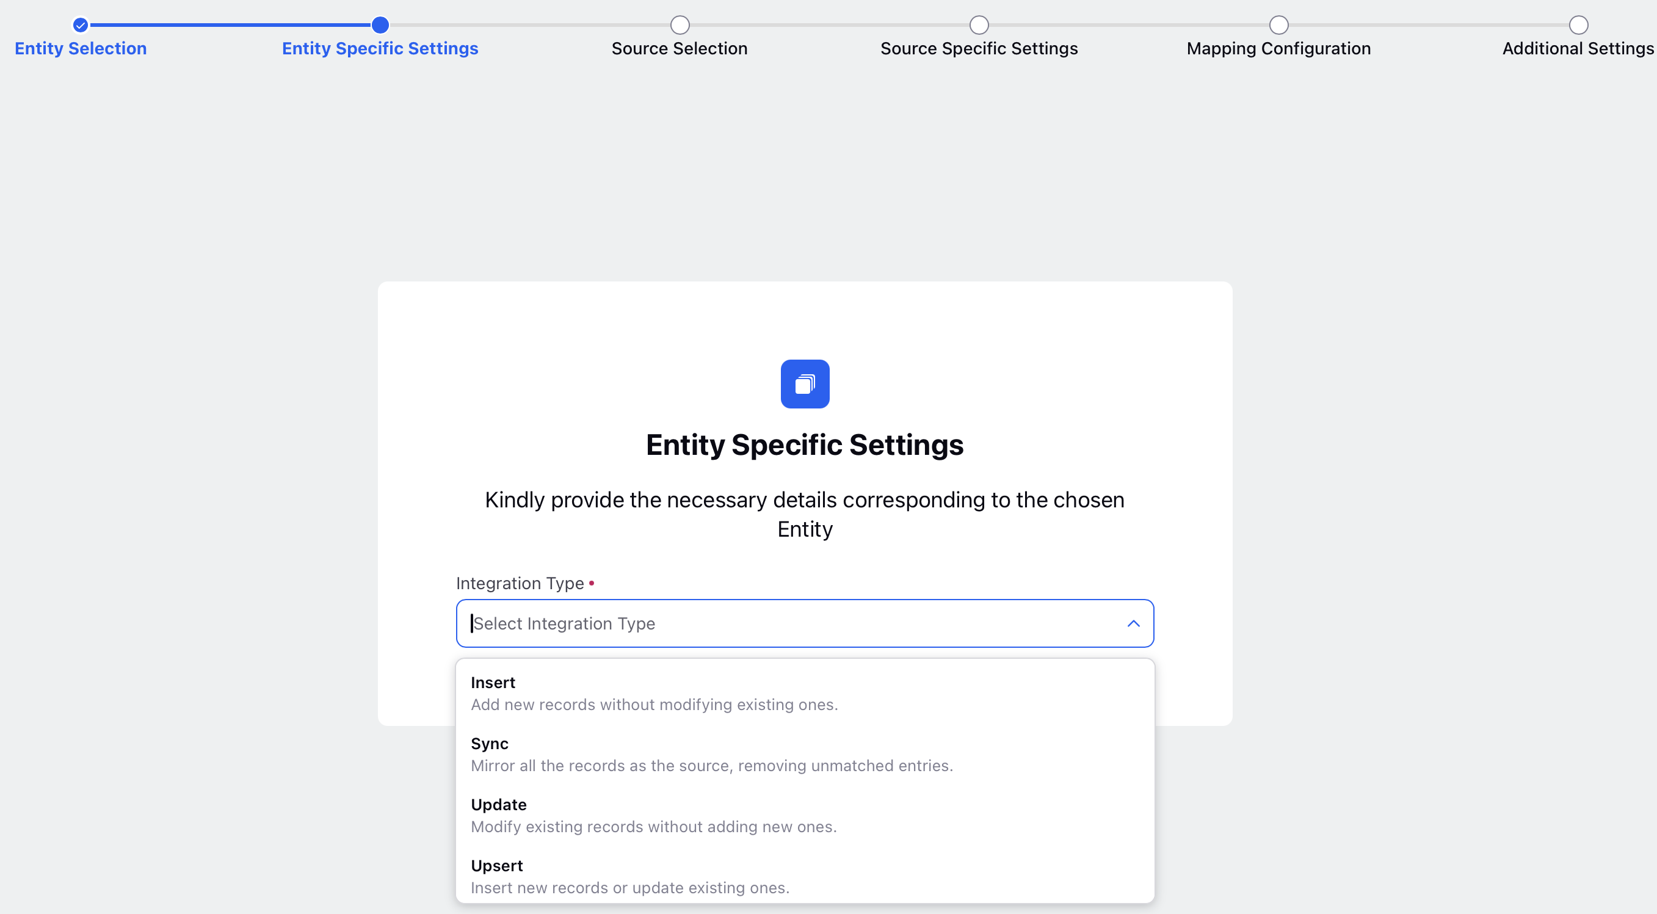The height and width of the screenshot is (914, 1657).
Task: Click the Source Selection step circle
Action: point(680,25)
